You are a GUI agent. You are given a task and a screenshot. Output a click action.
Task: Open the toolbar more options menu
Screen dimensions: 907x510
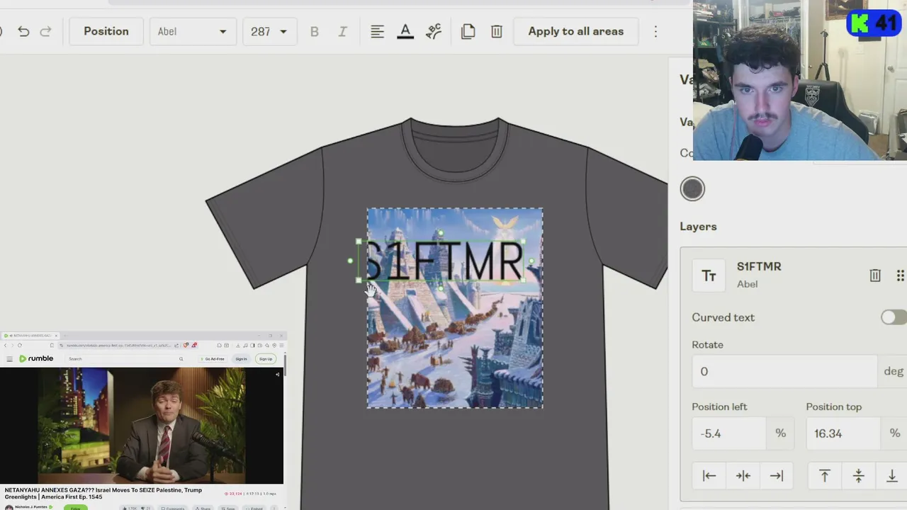click(655, 31)
